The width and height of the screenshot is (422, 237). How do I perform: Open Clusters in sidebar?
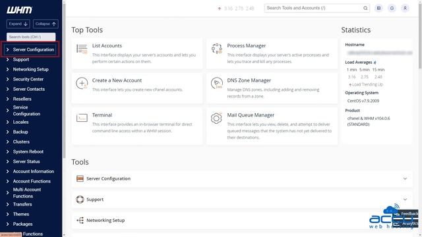(x=21, y=142)
